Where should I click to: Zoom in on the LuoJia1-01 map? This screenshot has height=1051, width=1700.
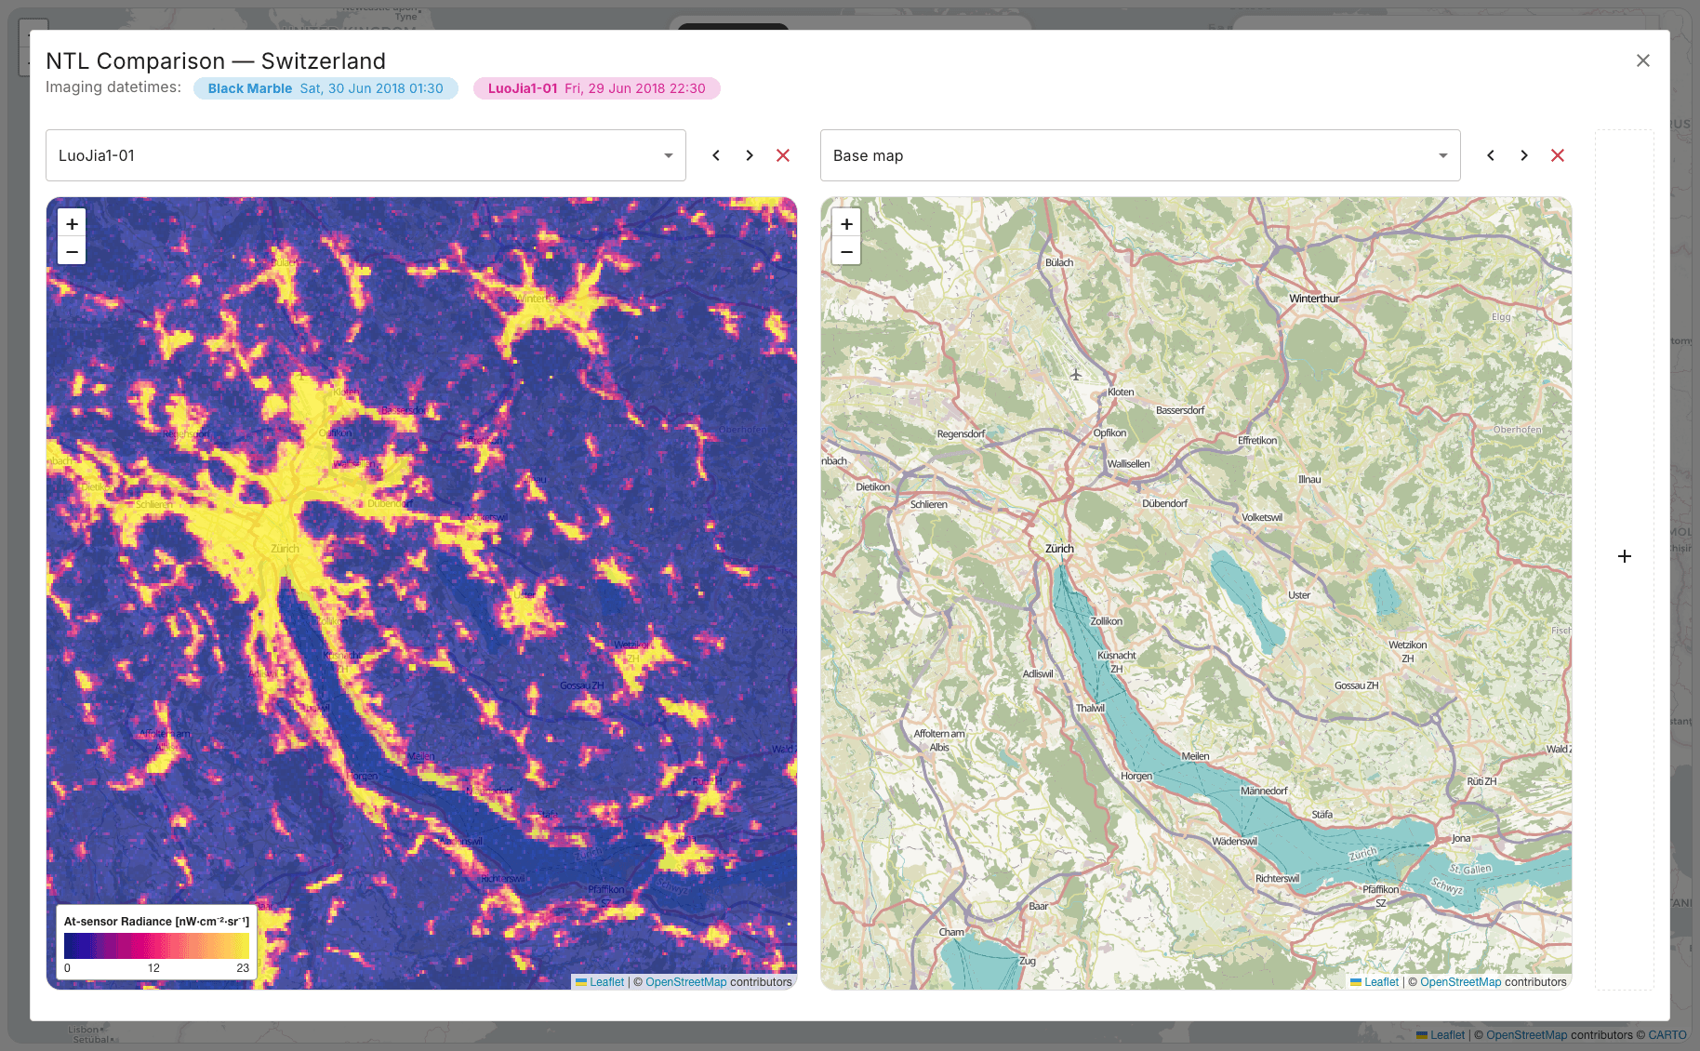click(x=72, y=224)
